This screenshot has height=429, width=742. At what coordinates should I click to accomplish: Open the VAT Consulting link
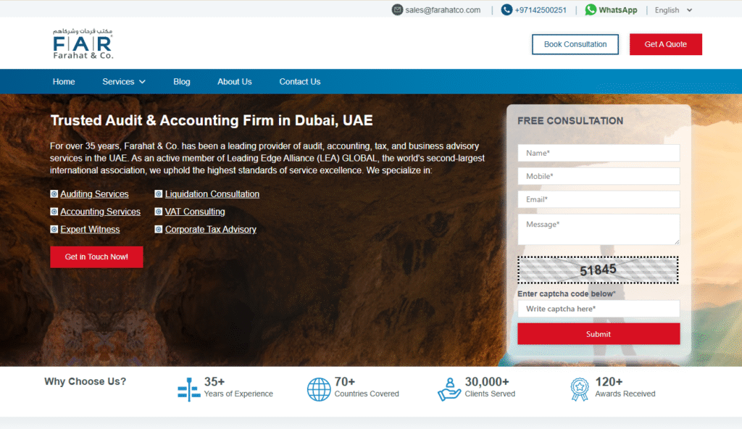195,212
